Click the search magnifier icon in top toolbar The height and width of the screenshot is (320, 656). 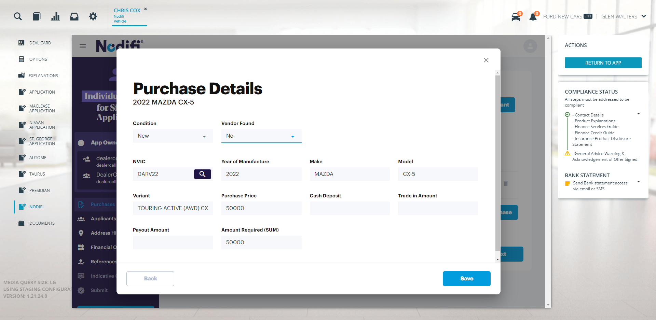18,16
